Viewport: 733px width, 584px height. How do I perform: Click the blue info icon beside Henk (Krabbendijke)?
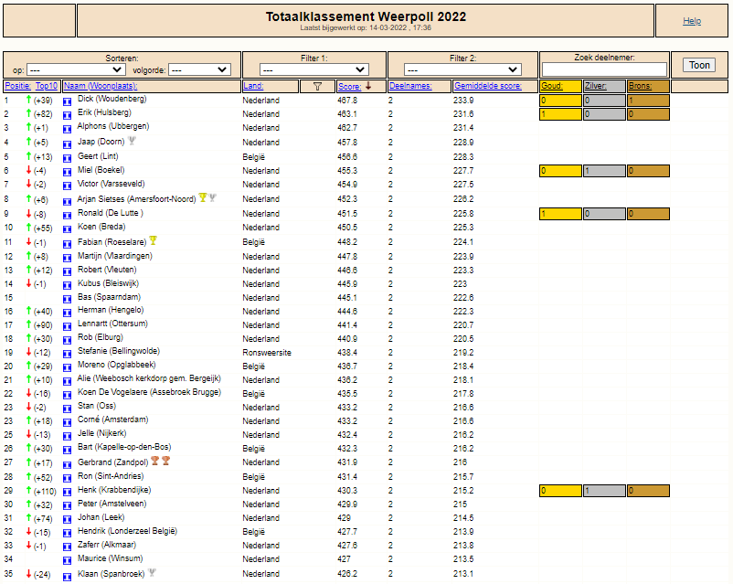point(68,492)
